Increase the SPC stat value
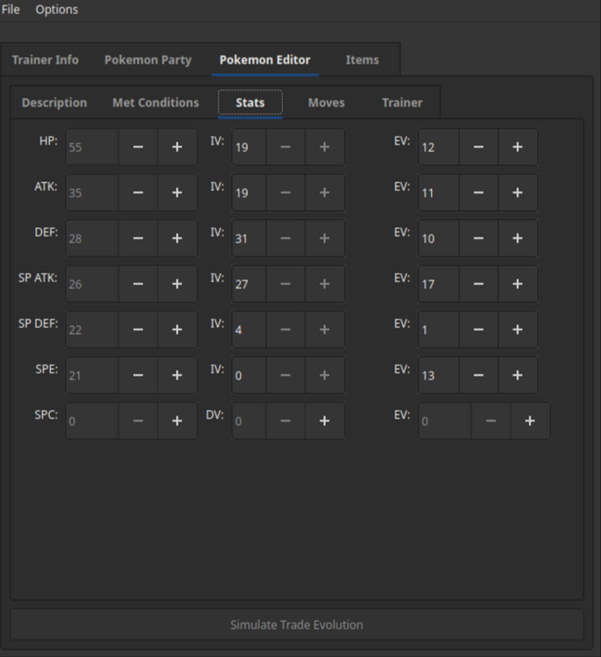The height and width of the screenshot is (657, 601). (x=177, y=420)
